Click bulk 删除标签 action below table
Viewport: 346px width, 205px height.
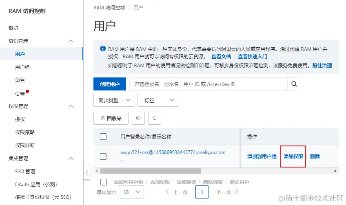point(213,182)
